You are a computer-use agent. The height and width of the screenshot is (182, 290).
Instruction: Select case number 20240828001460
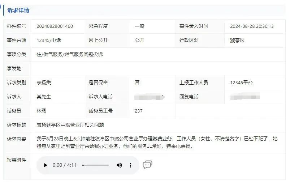[x=55, y=26]
